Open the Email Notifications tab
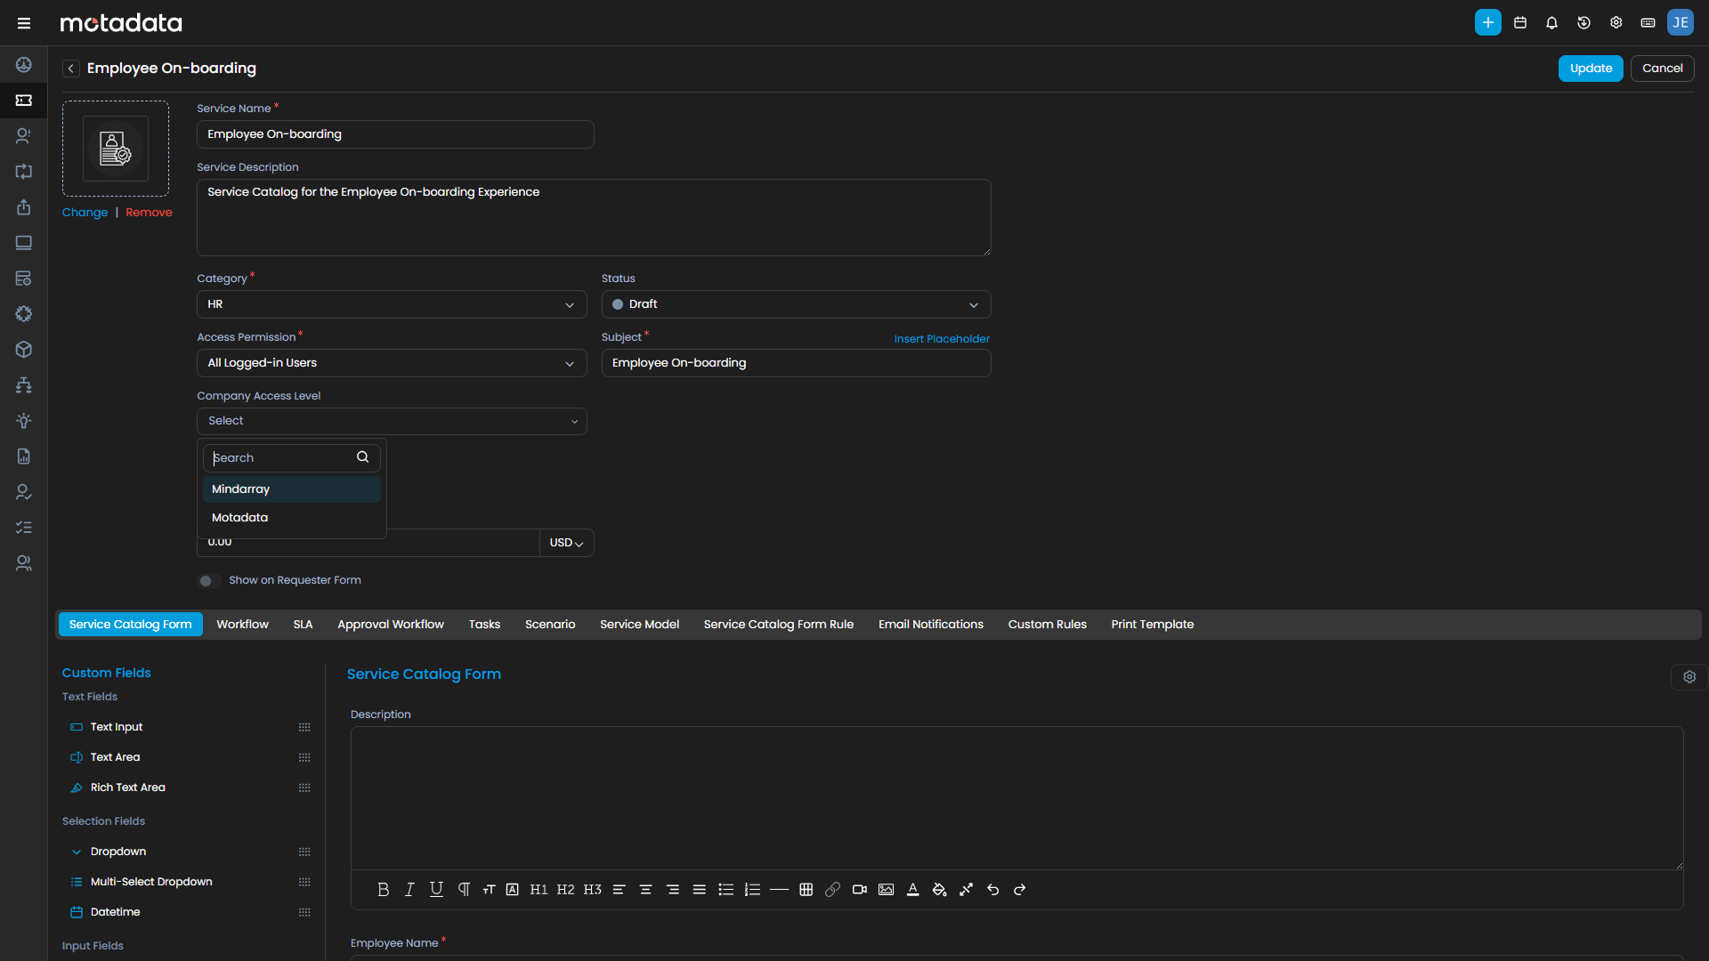 [x=930, y=624]
